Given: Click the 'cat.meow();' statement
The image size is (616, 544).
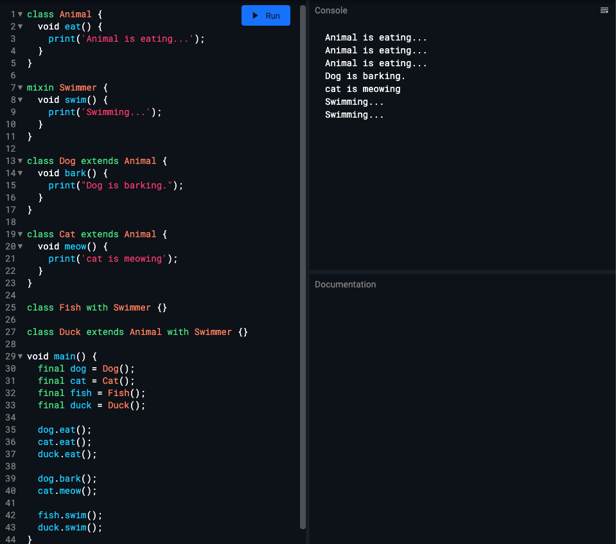Looking at the screenshot, I should [67, 491].
